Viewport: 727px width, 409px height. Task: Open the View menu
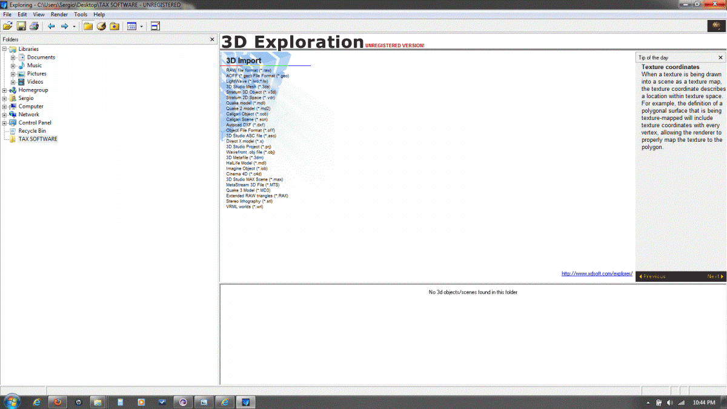click(x=39, y=14)
